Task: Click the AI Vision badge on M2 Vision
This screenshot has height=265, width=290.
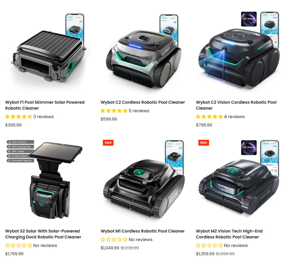Action: (249, 147)
